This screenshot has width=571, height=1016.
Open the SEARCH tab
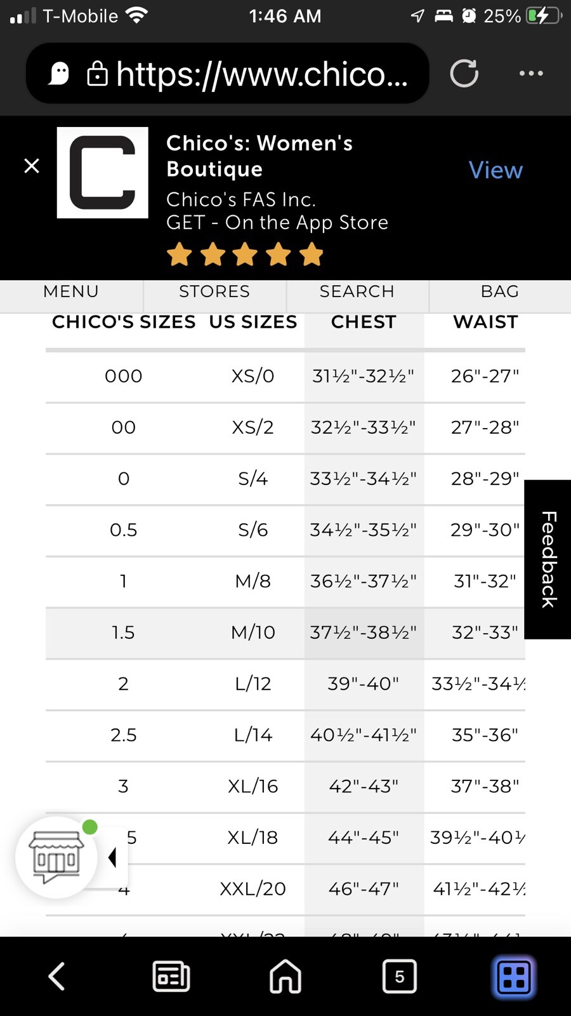tap(357, 291)
